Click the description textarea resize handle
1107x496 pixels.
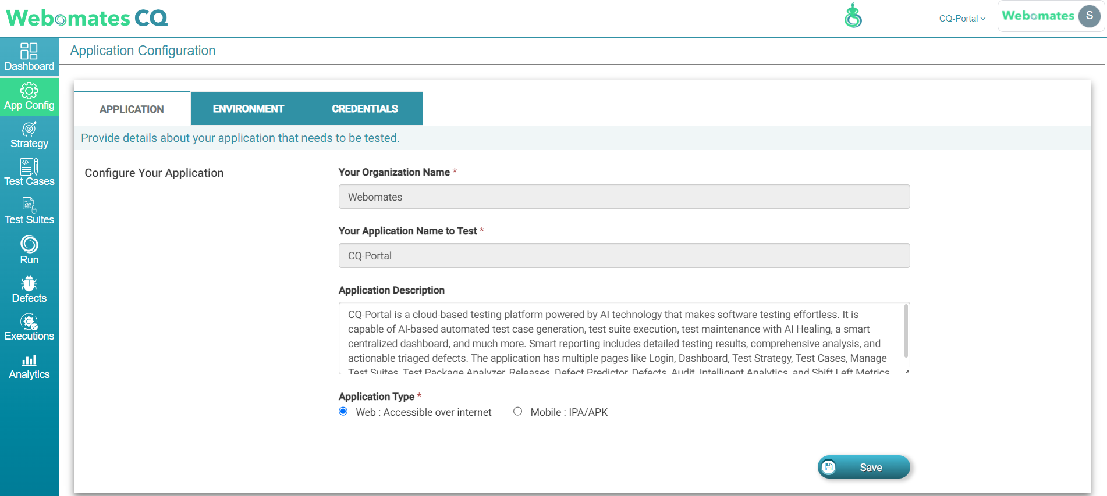[x=906, y=371]
